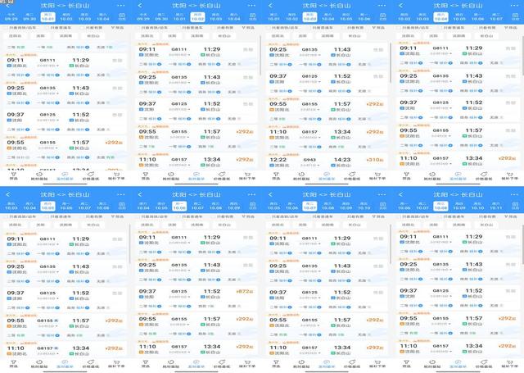Screen dimensions: 524x373
Task: Open the calendar on the 10.02 screen
Action: [x=253, y=16]
